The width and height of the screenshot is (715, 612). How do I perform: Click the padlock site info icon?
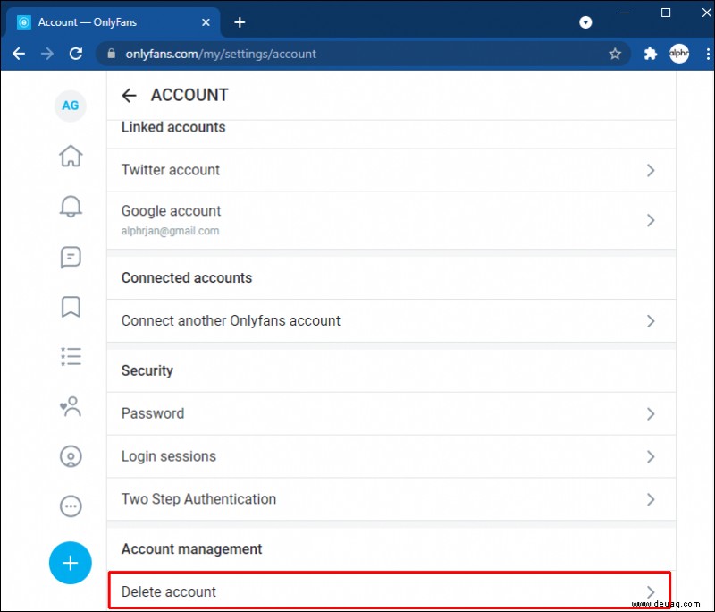pyautogui.click(x=111, y=54)
